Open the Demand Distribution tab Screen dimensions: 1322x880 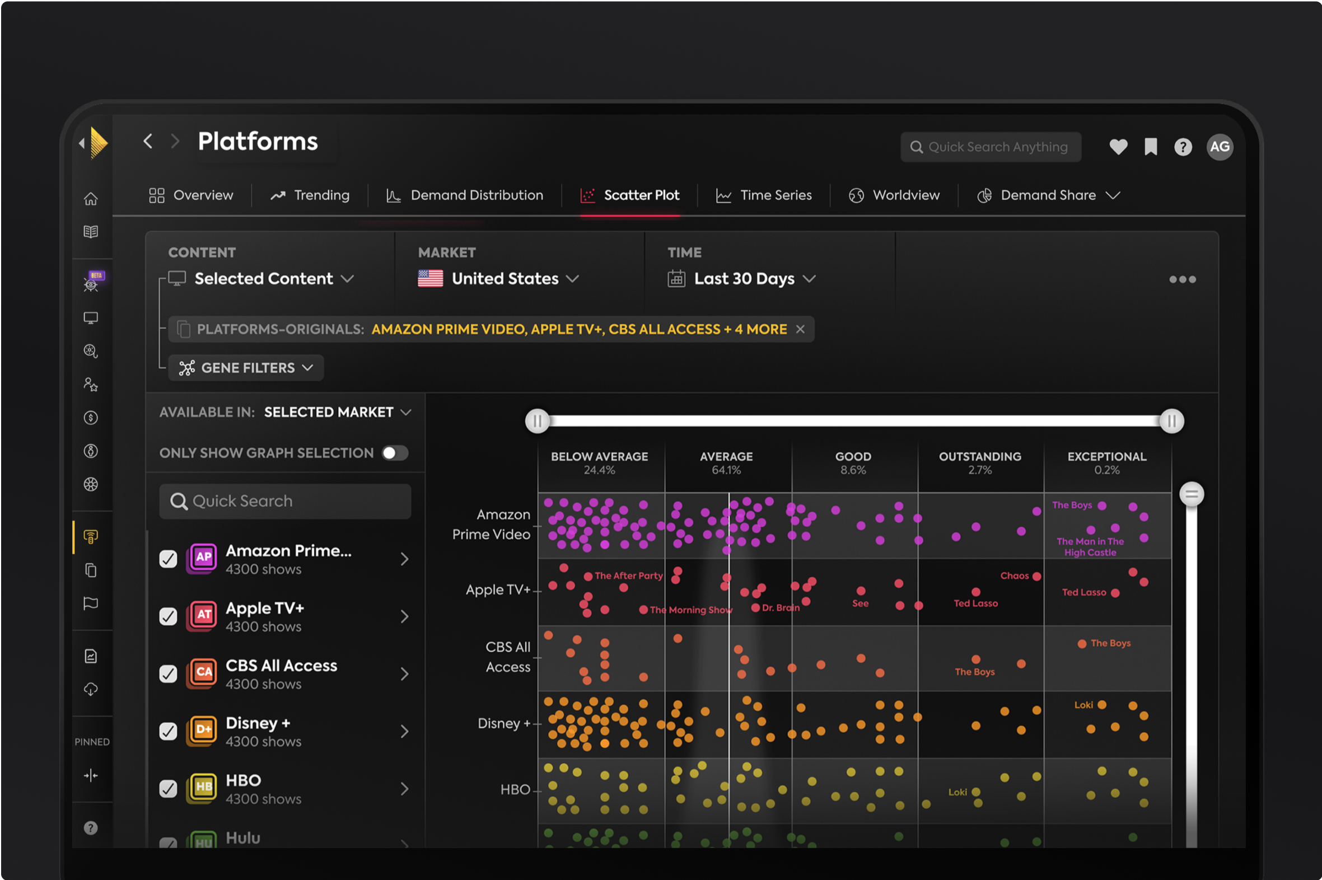tap(464, 195)
